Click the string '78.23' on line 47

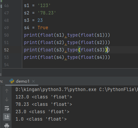tap(47, 13)
